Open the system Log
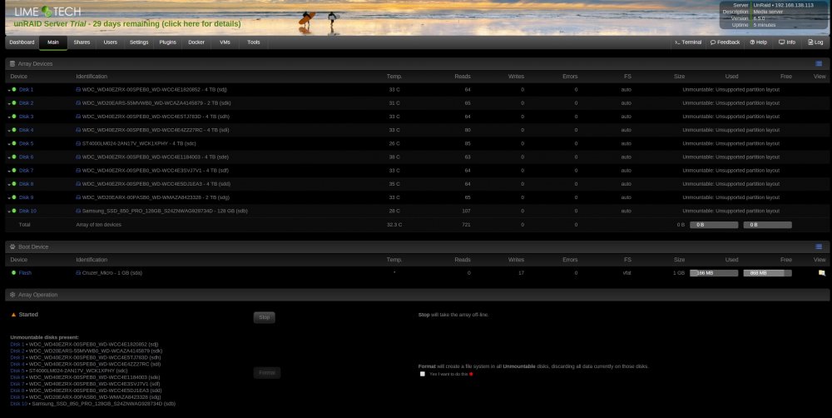 (x=815, y=42)
